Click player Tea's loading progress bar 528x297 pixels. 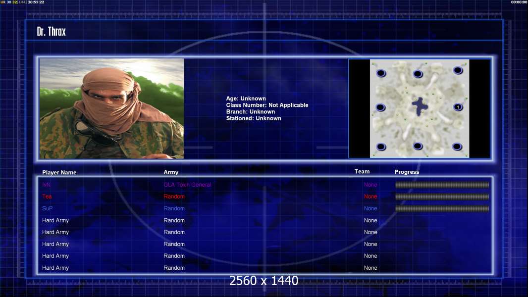pos(442,197)
